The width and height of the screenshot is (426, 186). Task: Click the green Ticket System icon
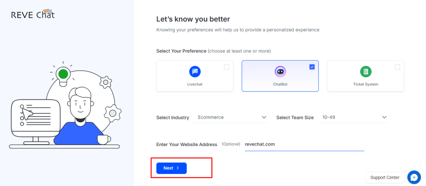tap(366, 72)
